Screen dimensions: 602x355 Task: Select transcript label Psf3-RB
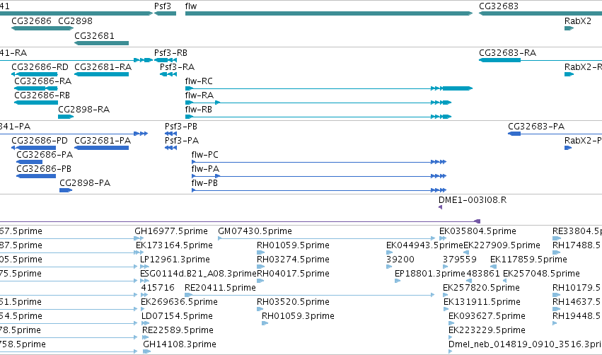170,53
